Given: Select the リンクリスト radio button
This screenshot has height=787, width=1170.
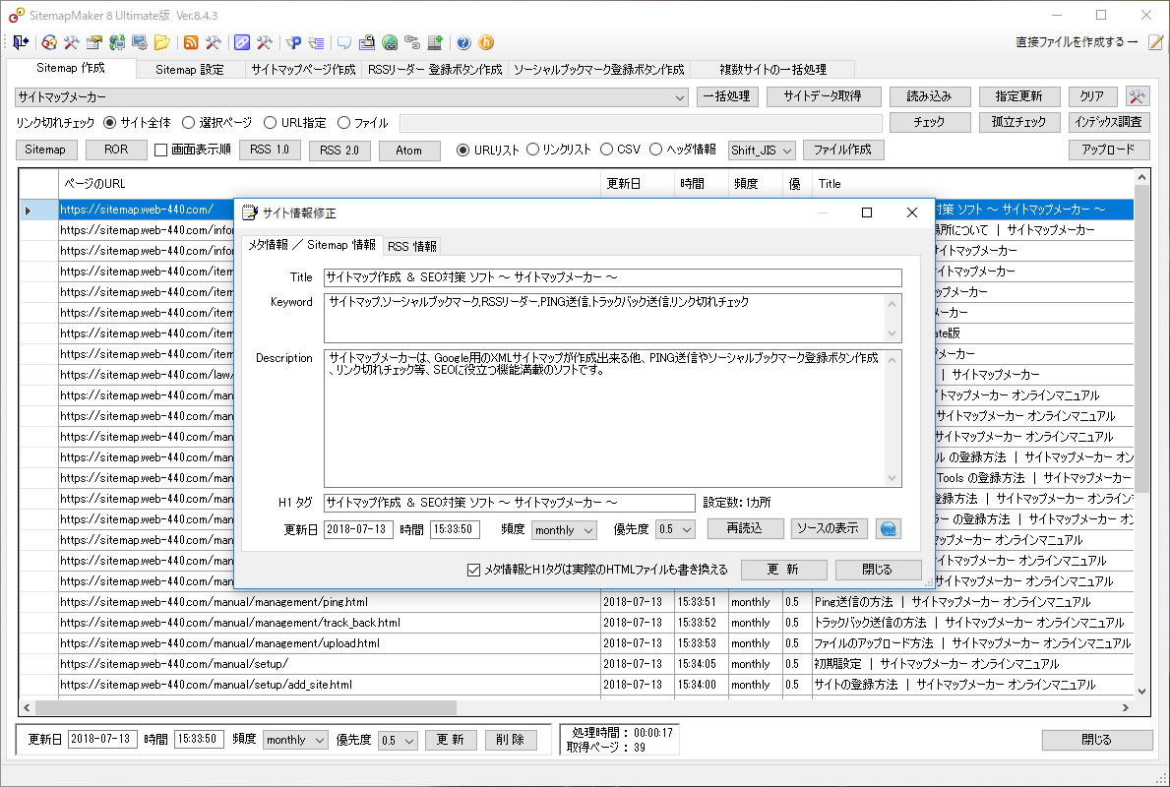Looking at the screenshot, I should coord(532,150).
